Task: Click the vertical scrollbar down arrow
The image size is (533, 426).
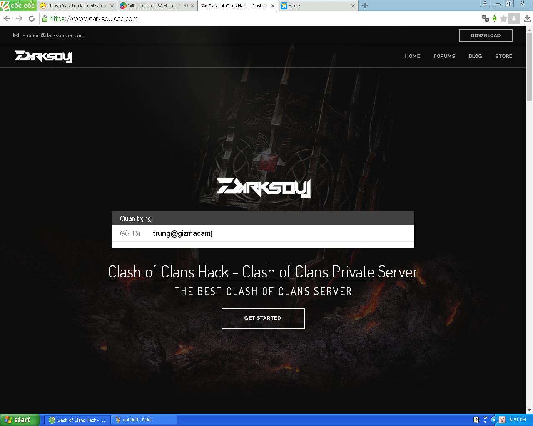Action: coord(529,410)
